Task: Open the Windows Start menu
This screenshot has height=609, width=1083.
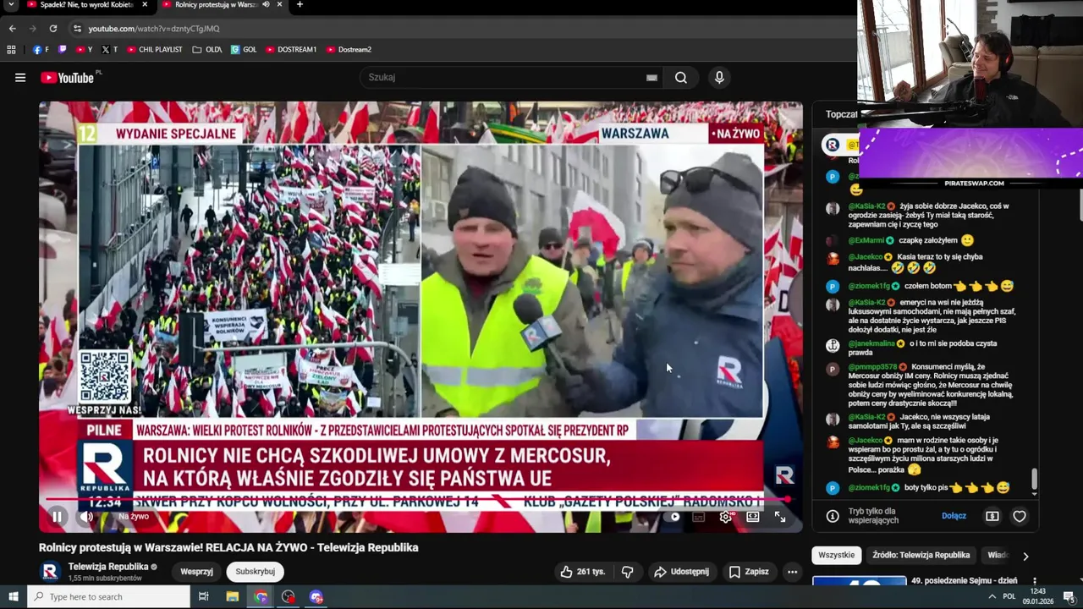Action: 13,597
